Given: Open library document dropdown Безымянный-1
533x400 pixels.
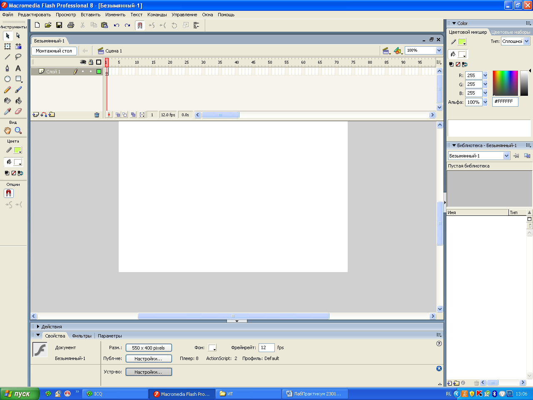Looking at the screenshot, I should tap(507, 156).
